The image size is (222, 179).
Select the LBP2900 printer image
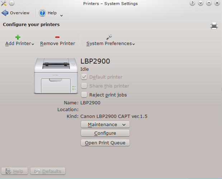tap(56, 76)
